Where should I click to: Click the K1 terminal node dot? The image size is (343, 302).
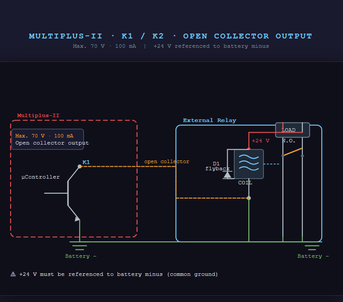(80, 167)
